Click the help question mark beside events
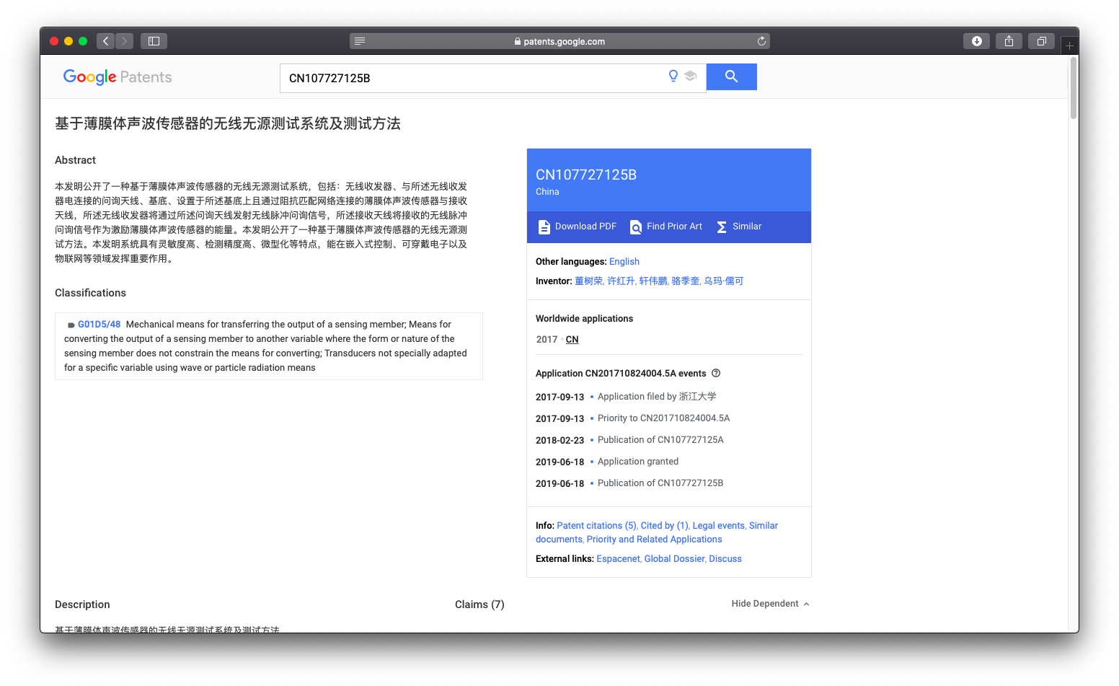 coord(716,373)
